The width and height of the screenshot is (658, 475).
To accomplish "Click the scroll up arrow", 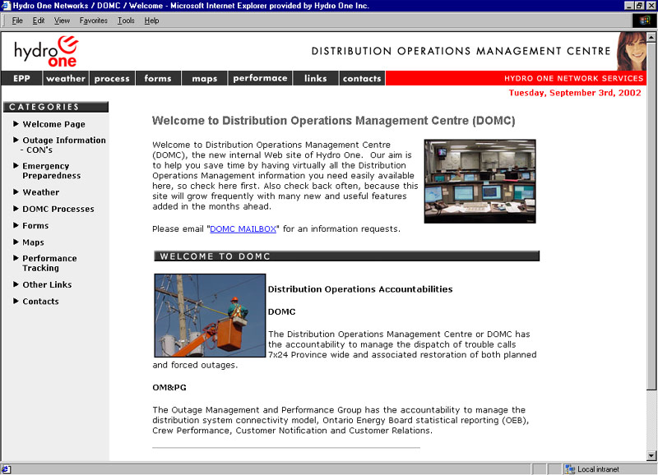I will [651, 37].
